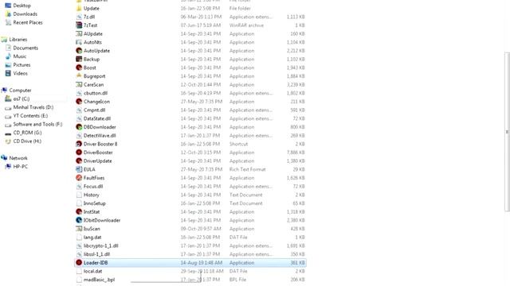This screenshot has height=286, width=510.
Task: Select the libcrypto-1_1.dll file name
Action: pyautogui.click(x=101, y=245)
